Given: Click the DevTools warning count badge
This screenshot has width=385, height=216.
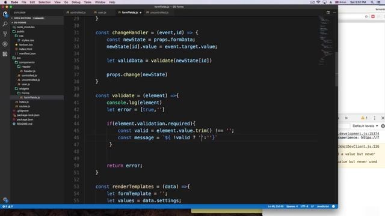Looking at the screenshot, I should pyautogui.click(x=365, y=118).
